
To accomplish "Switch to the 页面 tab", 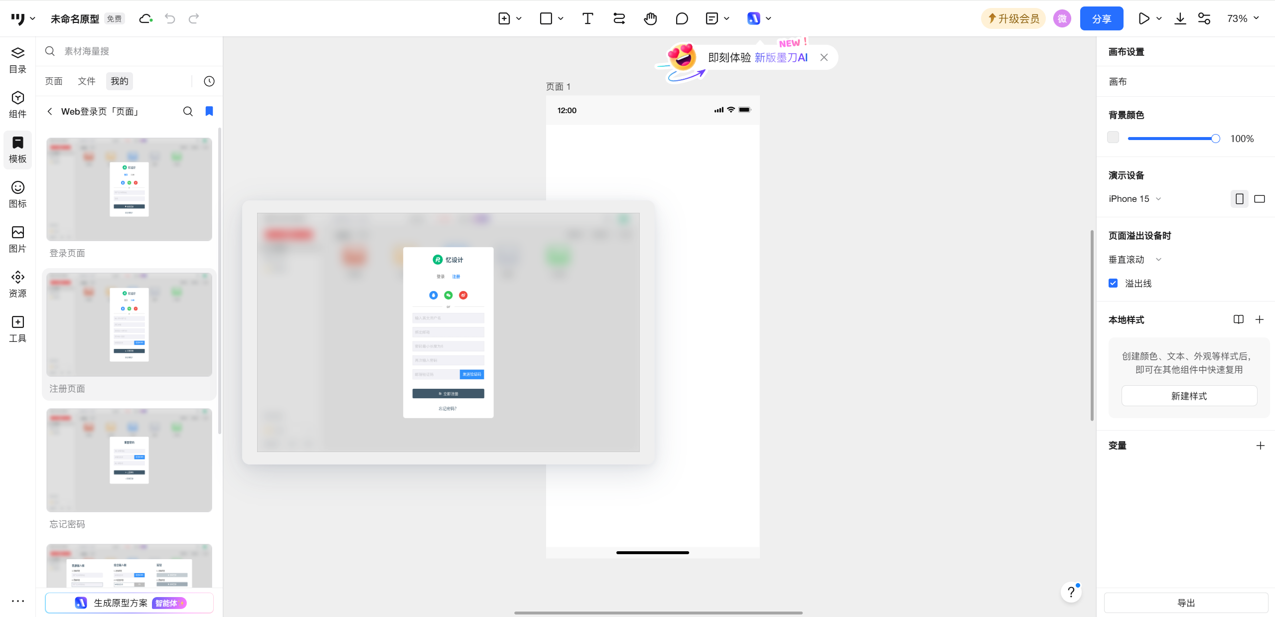I will 54,81.
